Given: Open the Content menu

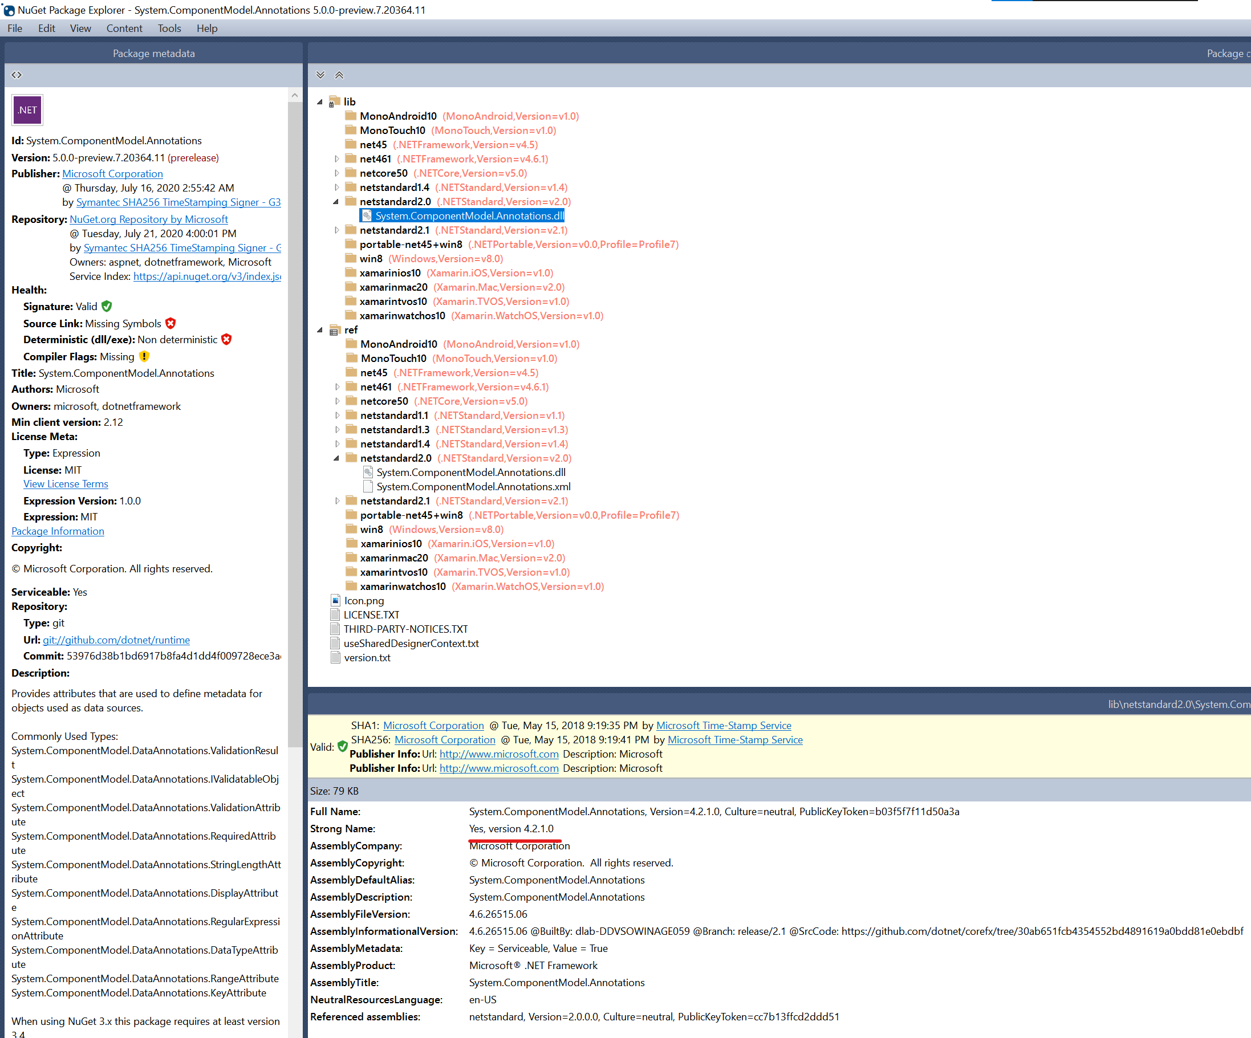Looking at the screenshot, I should coord(124,28).
